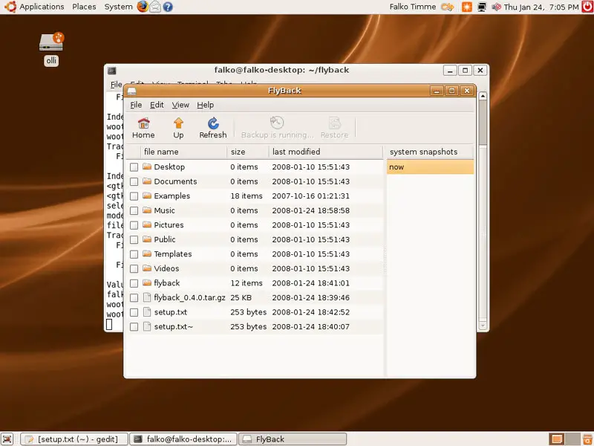The width and height of the screenshot is (594, 446).
Task: Click the setup.txt~ file name
Action: pos(173,326)
